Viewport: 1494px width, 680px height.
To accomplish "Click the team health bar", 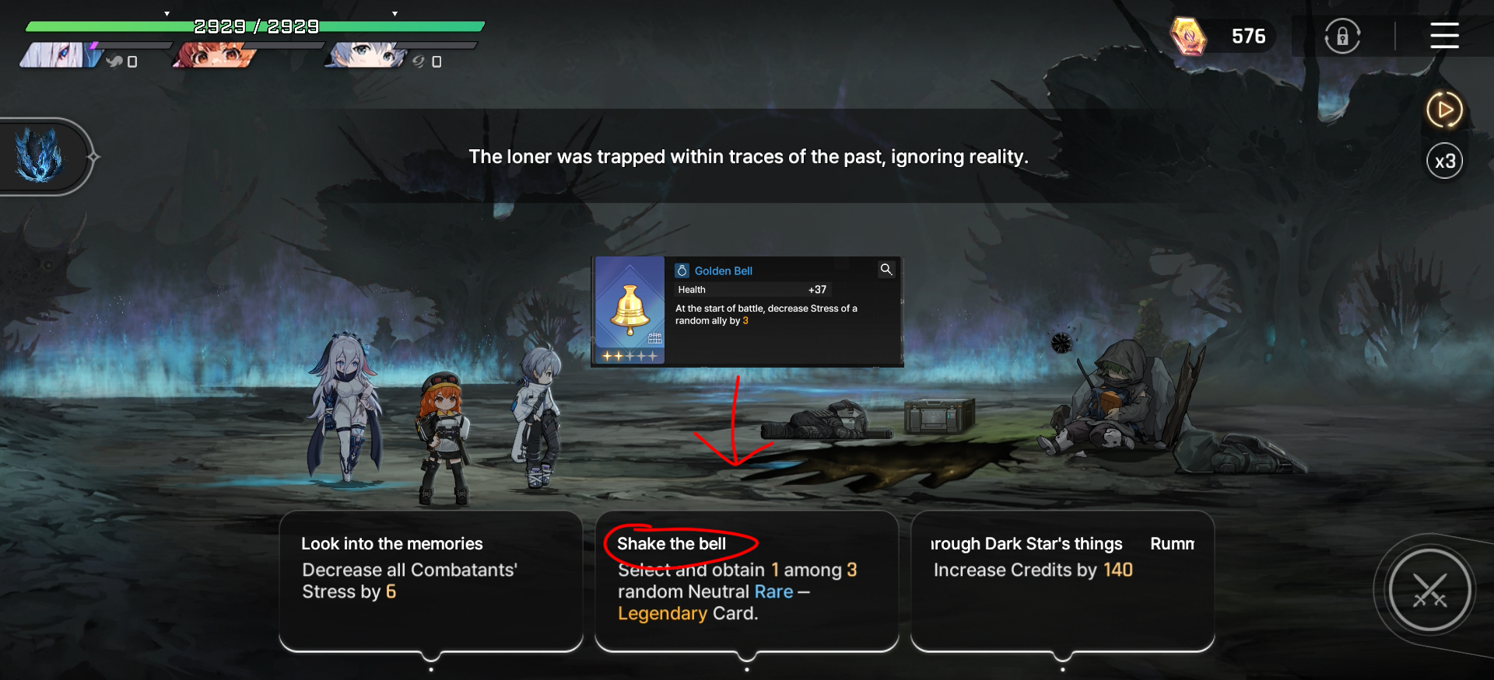I will 255,27.
